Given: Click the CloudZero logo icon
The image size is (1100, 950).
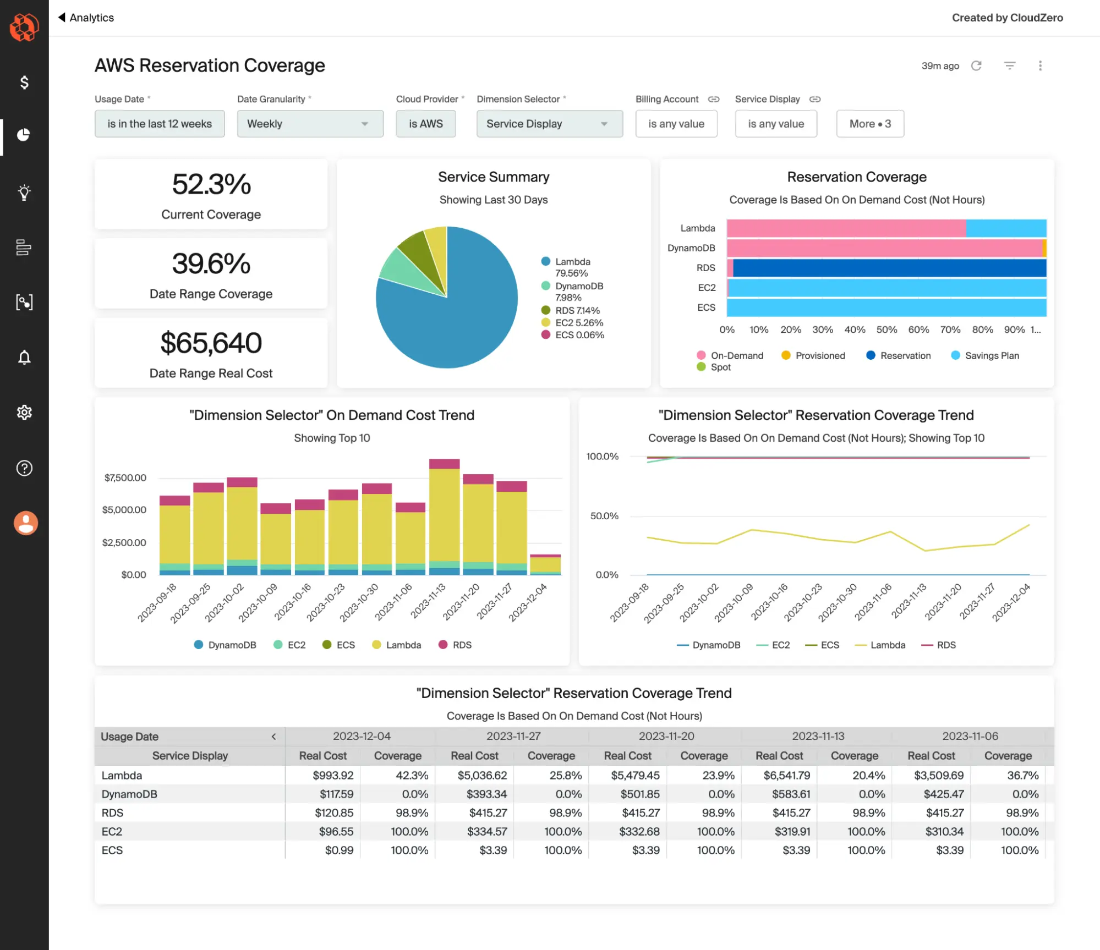Looking at the screenshot, I should 24,27.
